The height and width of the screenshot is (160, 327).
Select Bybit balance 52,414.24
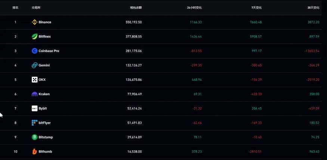pos(135,108)
